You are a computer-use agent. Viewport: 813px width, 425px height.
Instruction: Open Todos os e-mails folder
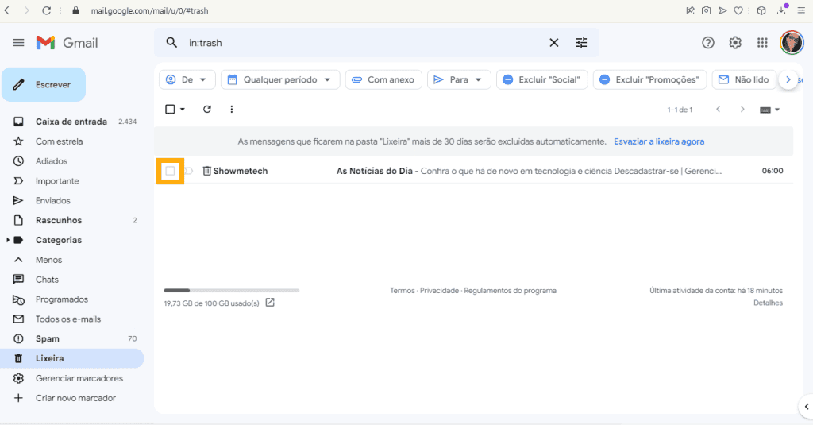68,319
